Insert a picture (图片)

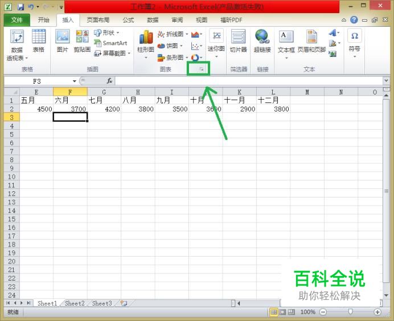point(62,41)
